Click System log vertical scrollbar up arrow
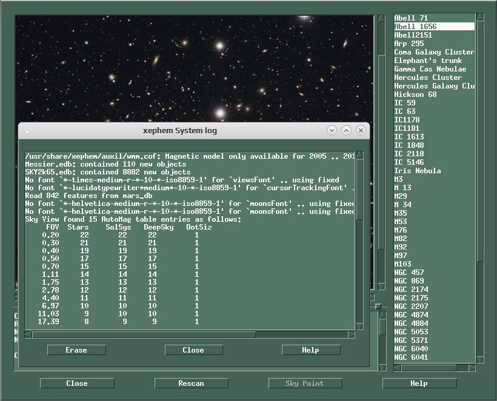Screen dimensions: 497x401 point(359,155)
